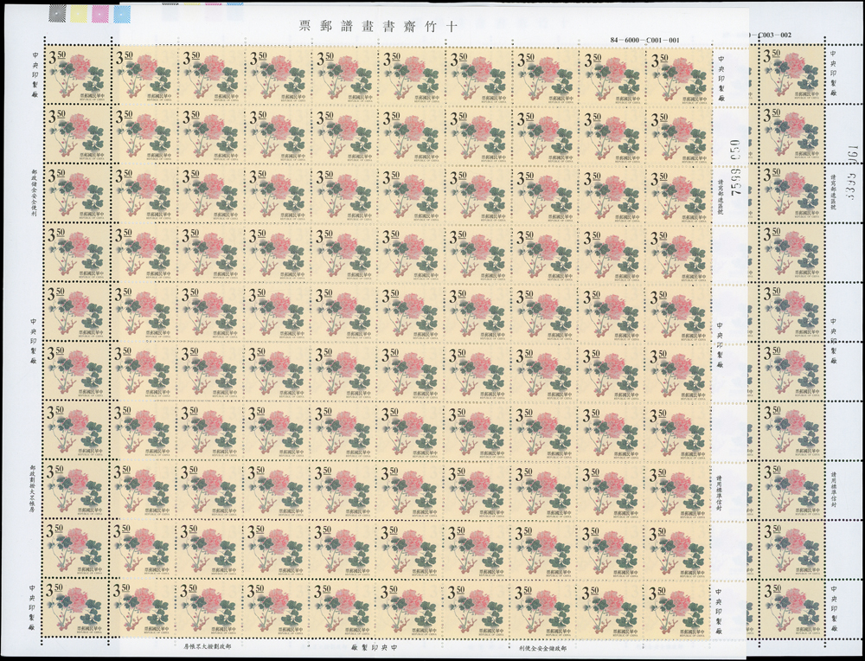Image resolution: width=865 pixels, height=661 pixels.
Task: Click the top-left margin inscription 中央印製廠
Action: click(x=33, y=74)
